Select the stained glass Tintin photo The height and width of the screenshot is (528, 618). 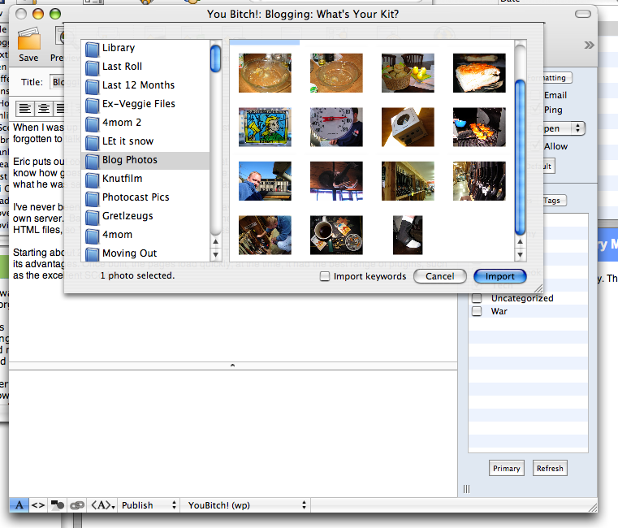[x=265, y=127]
